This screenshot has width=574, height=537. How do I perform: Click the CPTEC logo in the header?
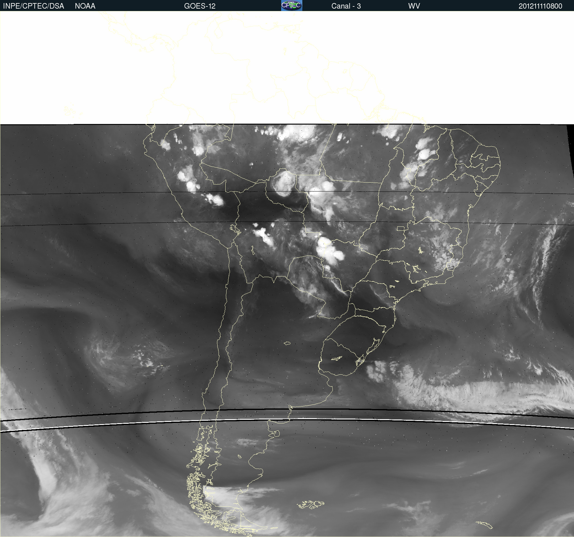coord(292,6)
